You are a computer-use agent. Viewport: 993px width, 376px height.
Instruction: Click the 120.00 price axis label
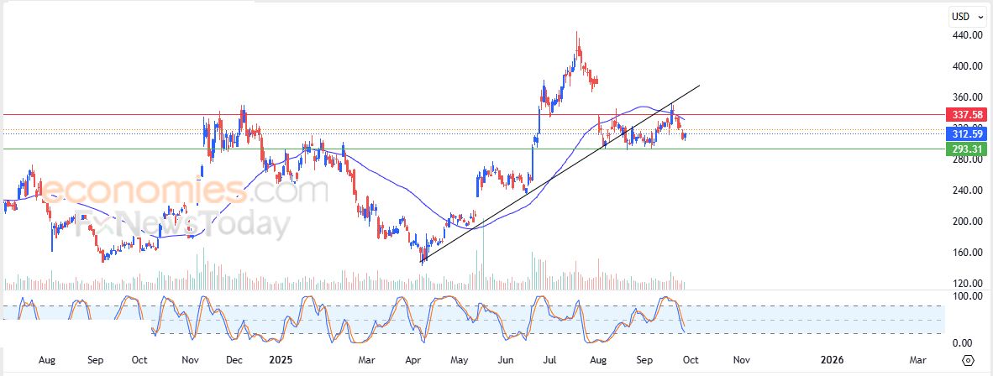point(966,284)
